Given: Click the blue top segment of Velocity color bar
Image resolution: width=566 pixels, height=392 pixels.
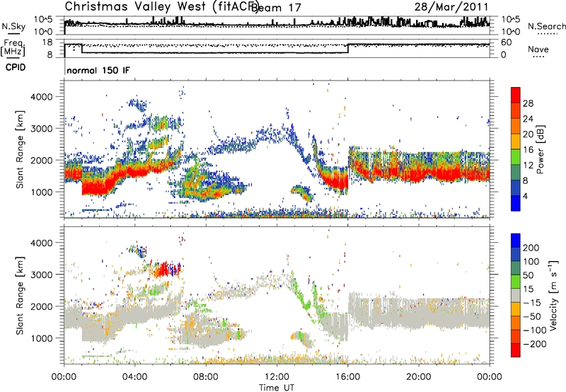Looking at the screenshot, I should (516, 241).
